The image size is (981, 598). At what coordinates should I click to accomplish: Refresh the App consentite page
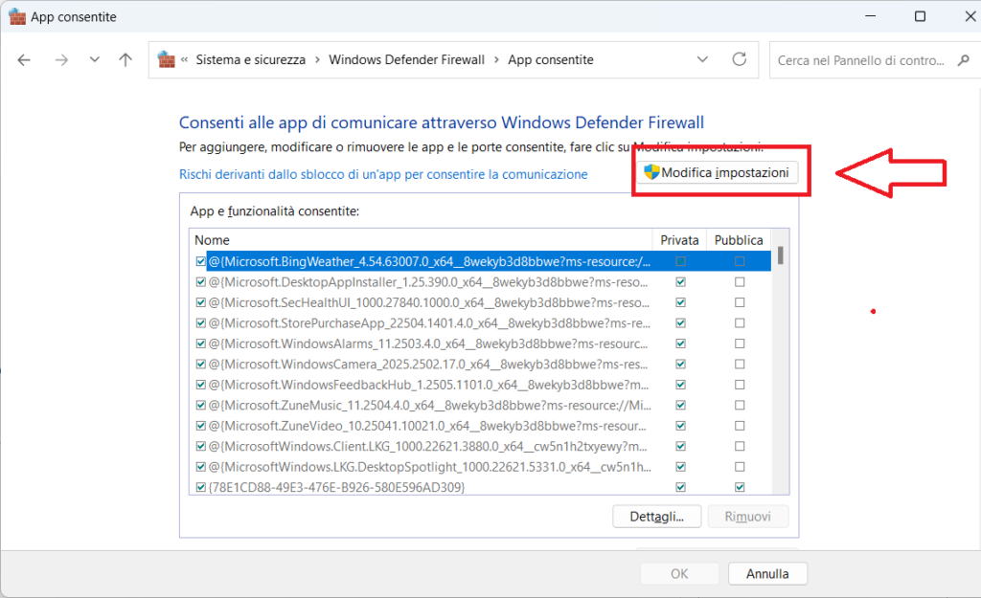[x=739, y=59]
